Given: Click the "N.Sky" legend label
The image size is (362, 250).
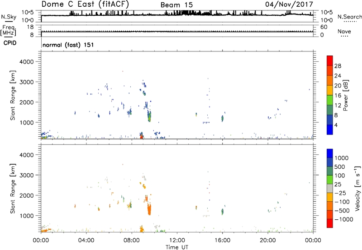Looking at the screenshot, I should point(9,17).
